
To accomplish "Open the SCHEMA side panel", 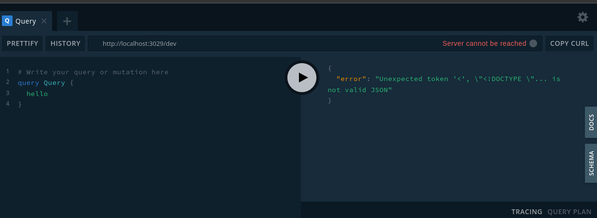I will click(x=591, y=163).
